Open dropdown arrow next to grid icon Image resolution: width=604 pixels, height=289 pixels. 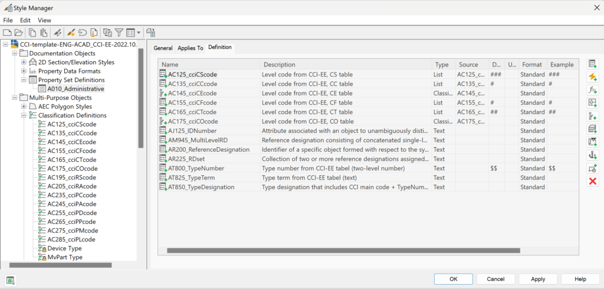click(x=138, y=33)
